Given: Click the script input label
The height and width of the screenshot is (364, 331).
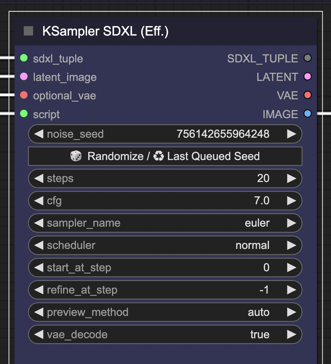Looking at the screenshot, I should tap(46, 114).
